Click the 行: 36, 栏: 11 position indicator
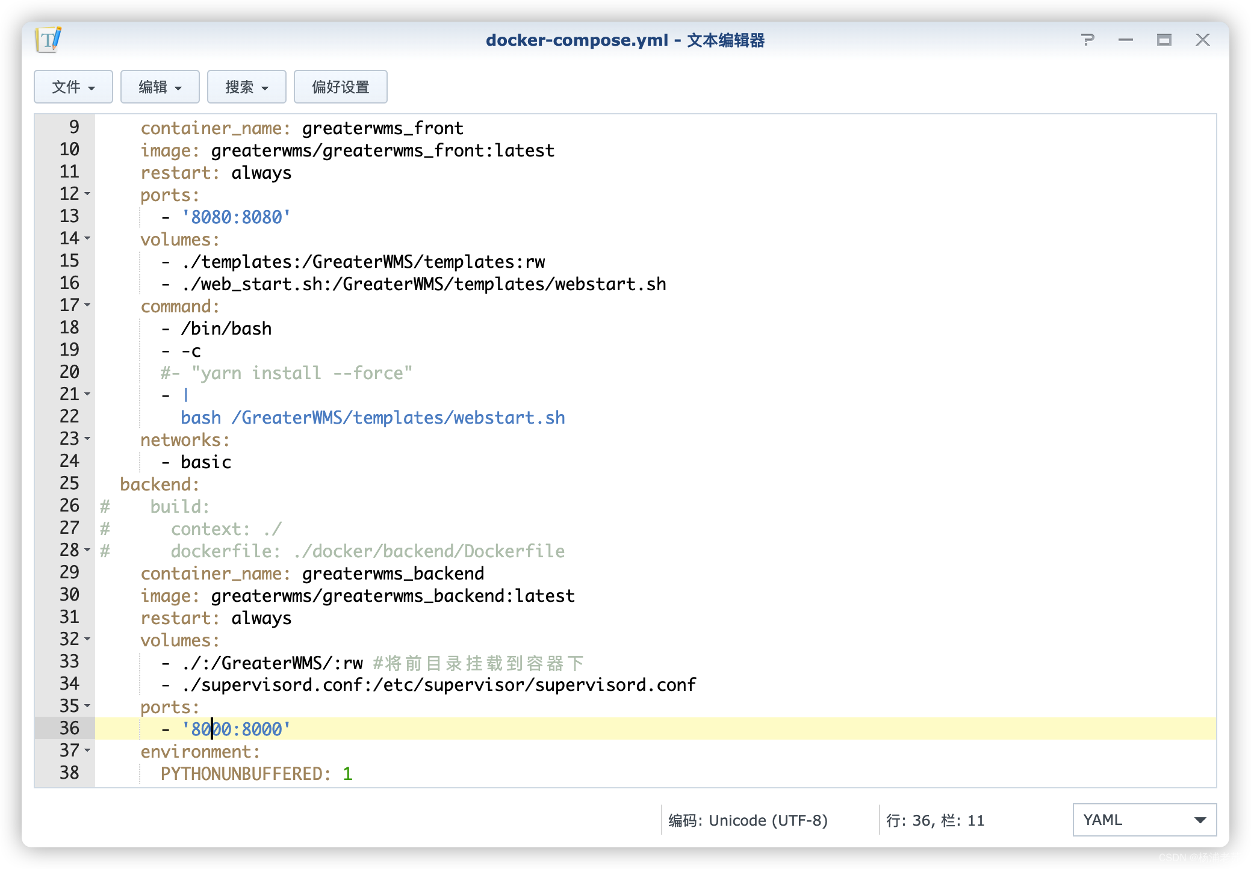This screenshot has width=1251, height=869. [x=935, y=820]
